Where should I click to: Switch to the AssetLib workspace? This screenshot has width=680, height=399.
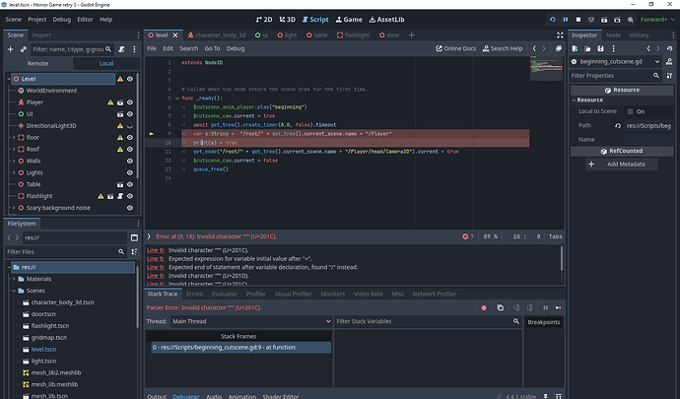point(386,20)
